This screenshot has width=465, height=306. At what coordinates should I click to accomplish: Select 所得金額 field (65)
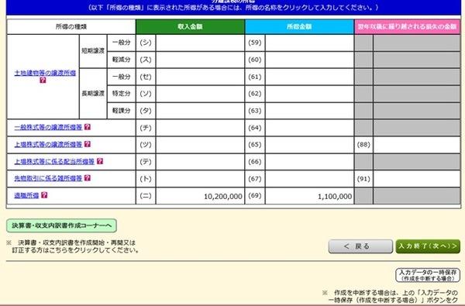pos(309,145)
